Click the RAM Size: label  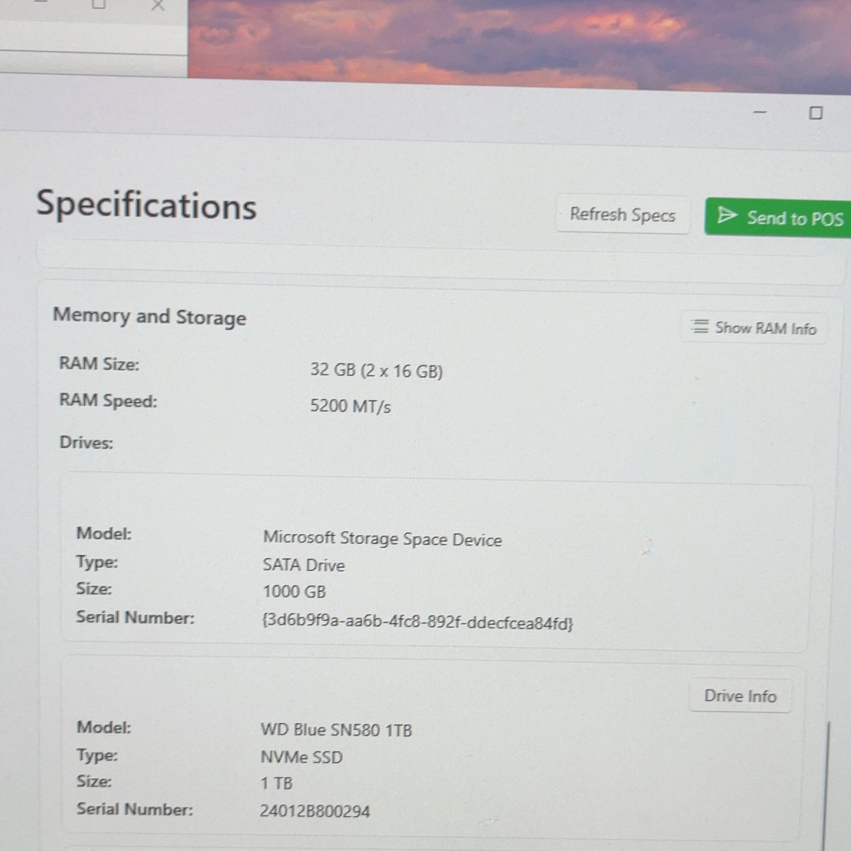(x=99, y=364)
